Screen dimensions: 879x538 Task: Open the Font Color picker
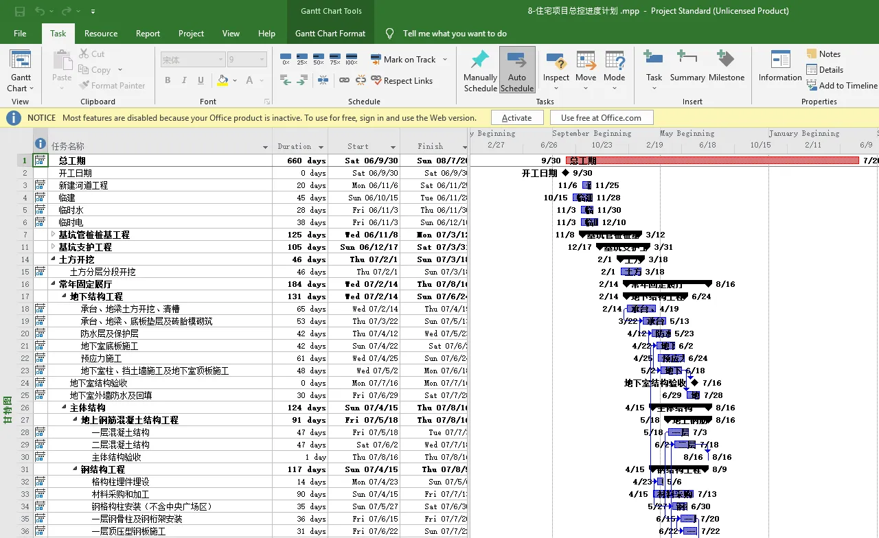coord(248,80)
